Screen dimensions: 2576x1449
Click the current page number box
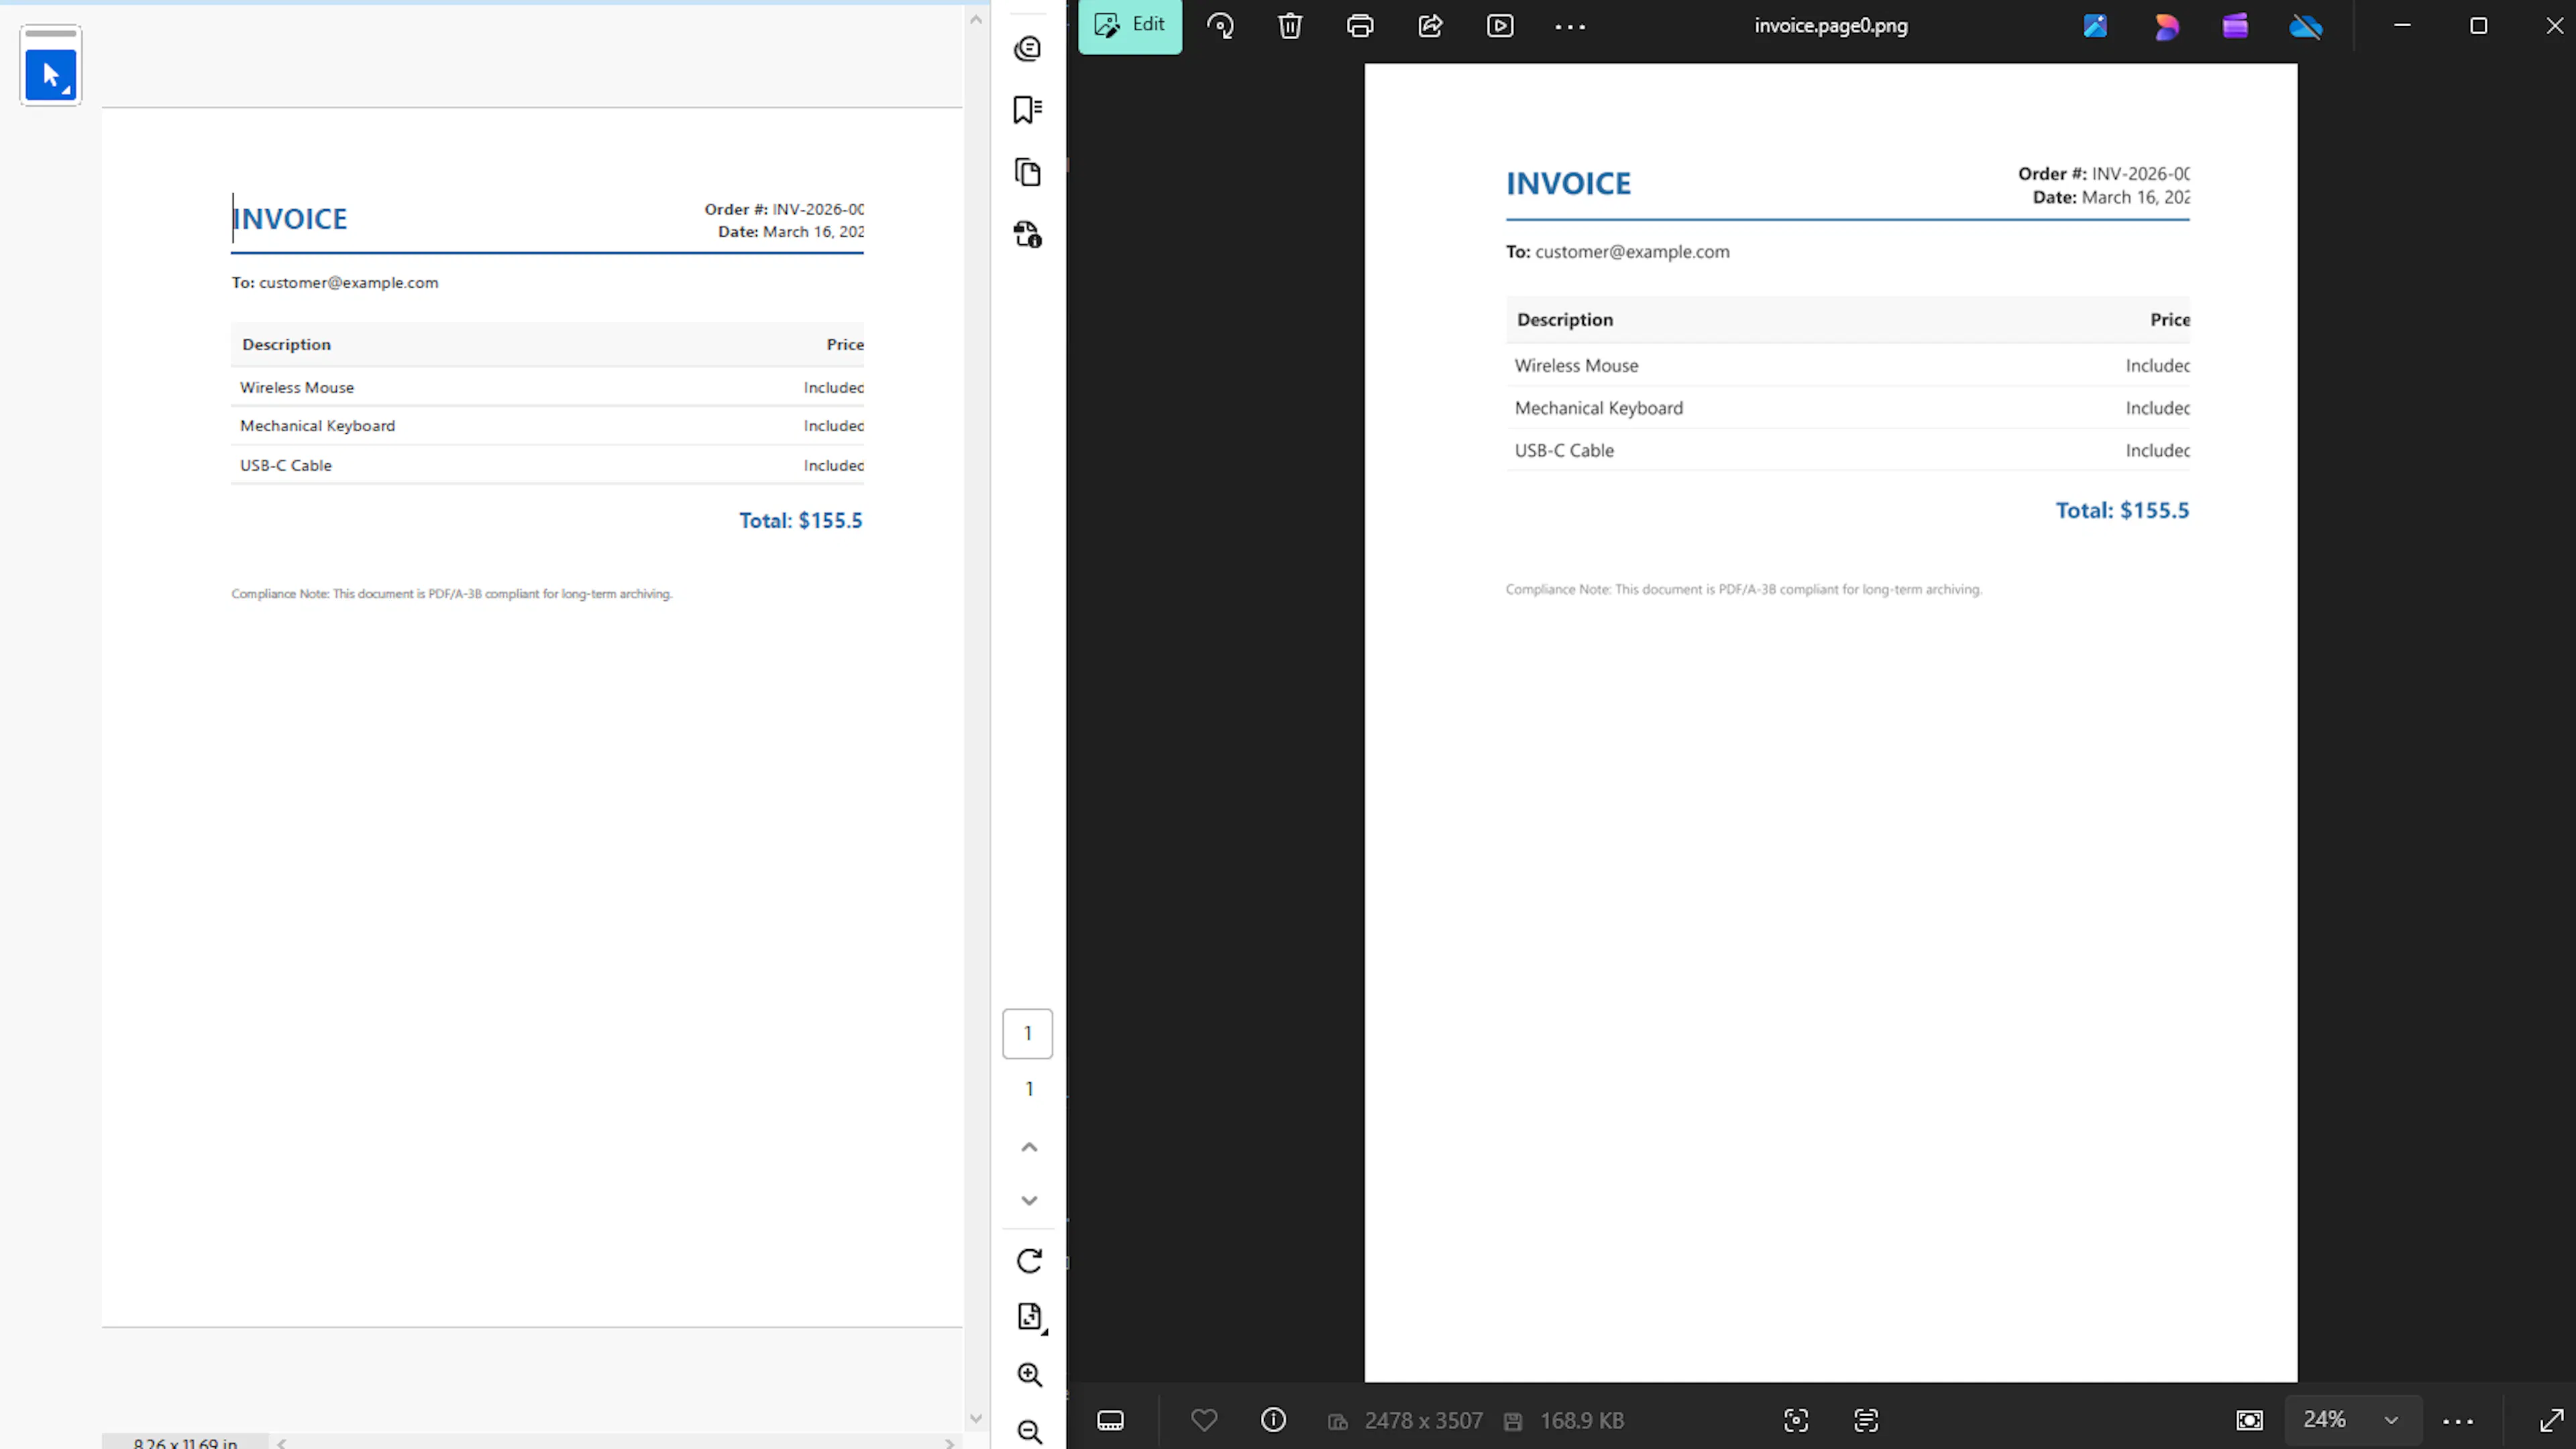(1028, 1033)
